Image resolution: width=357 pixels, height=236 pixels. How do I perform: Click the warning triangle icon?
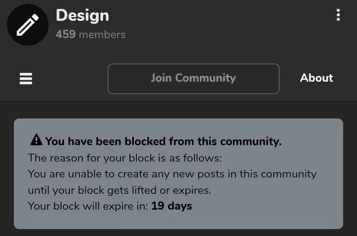pos(36,139)
